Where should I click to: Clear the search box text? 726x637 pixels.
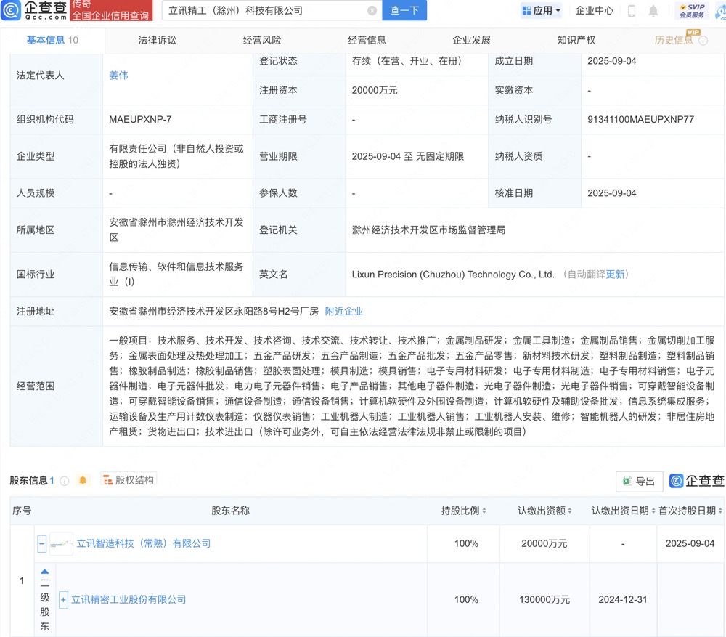pyautogui.click(x=372, y=11)
